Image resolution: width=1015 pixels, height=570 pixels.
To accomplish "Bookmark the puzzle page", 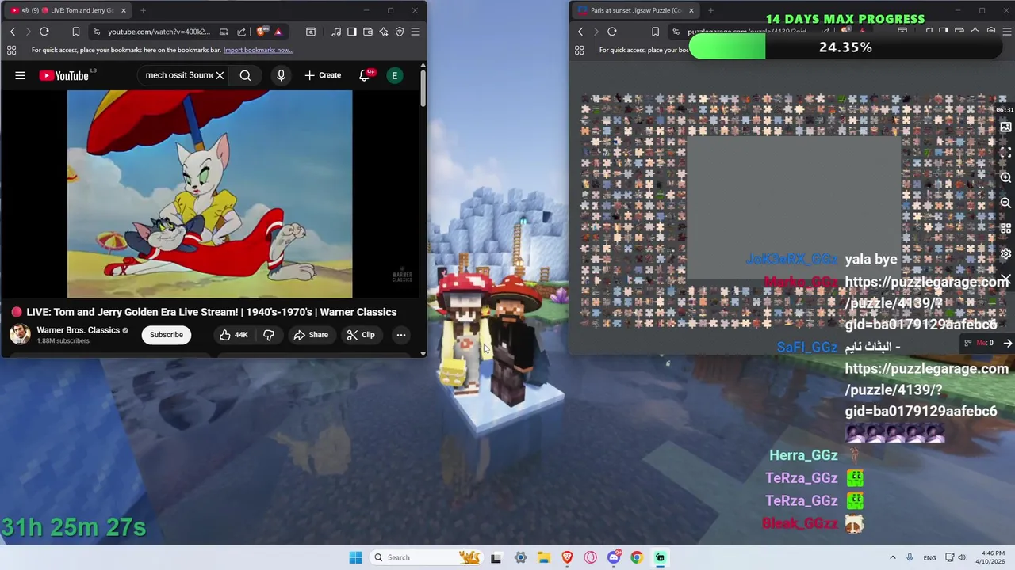I will click(655, 32).
